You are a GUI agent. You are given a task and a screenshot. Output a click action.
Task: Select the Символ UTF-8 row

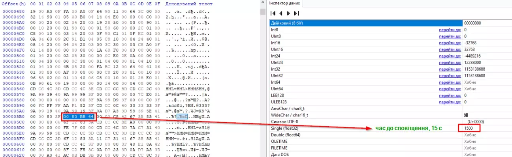[x=390, y=121]
